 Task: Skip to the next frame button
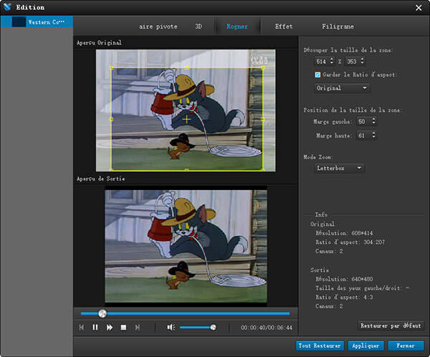click(x=138, y=328)
